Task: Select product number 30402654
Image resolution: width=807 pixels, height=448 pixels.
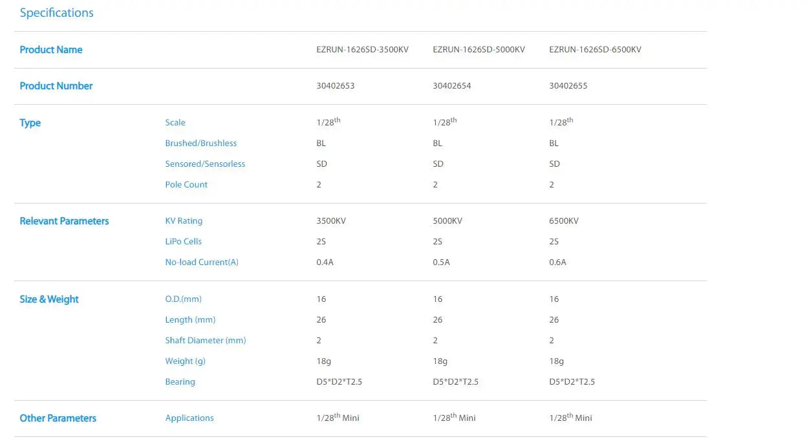Action: point(452,86)
